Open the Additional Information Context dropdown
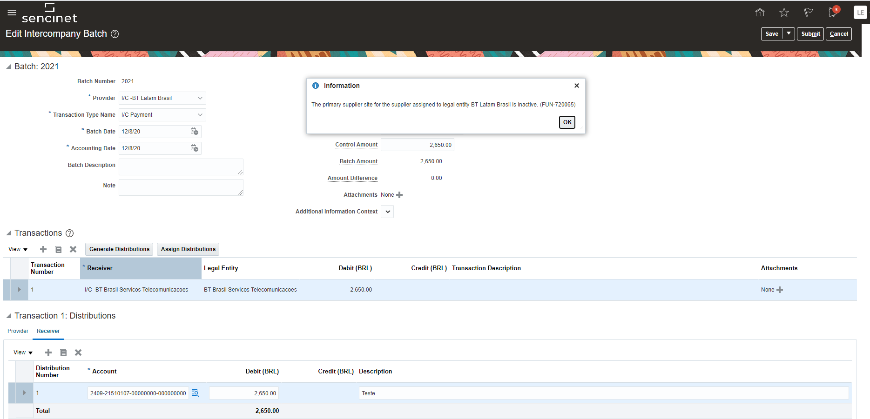Screen dimensions: 870x419 click(x=387, y=212)
